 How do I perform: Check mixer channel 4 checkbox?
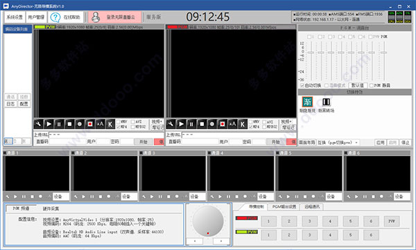click(x=340, y=37)
